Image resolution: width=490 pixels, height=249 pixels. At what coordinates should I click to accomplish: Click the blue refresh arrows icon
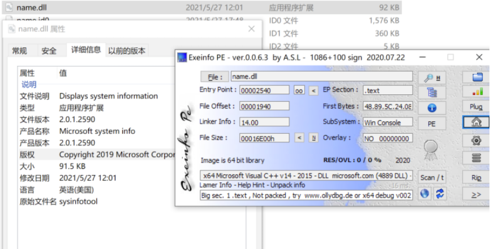coord(439,194)
